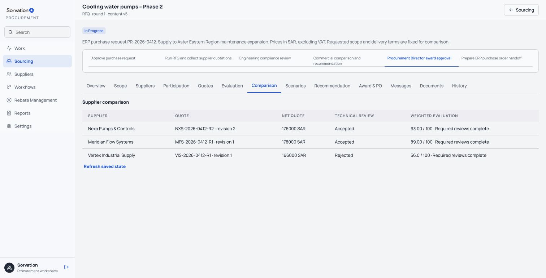This screenshot has height=278, width=546.
Task: Click the Sorvation logo mark
Action: point(31,10)
